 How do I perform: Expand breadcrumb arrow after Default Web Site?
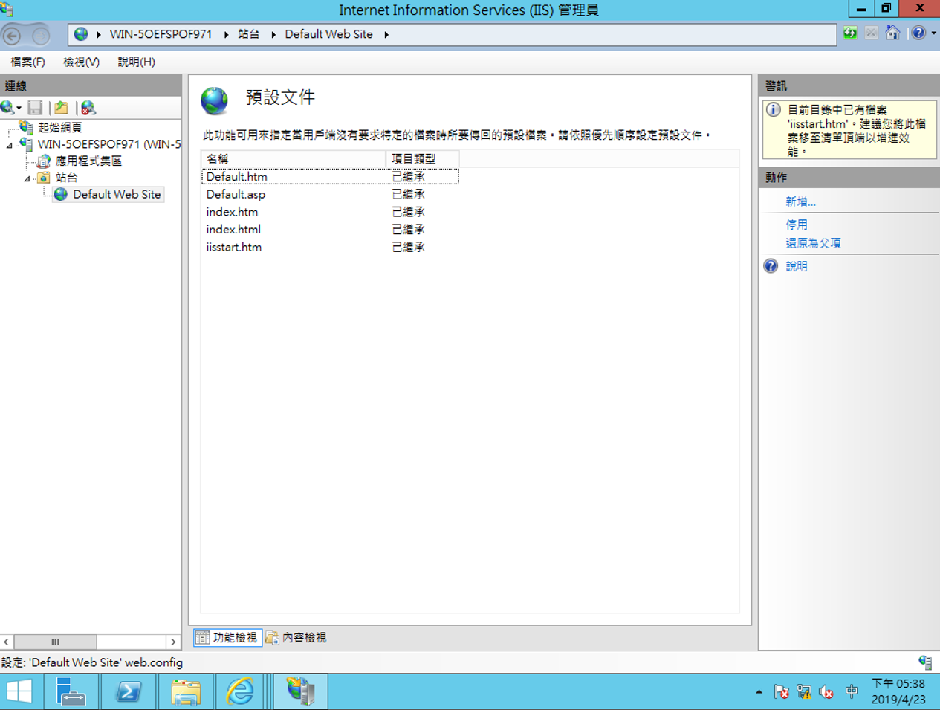coord(386,34)
